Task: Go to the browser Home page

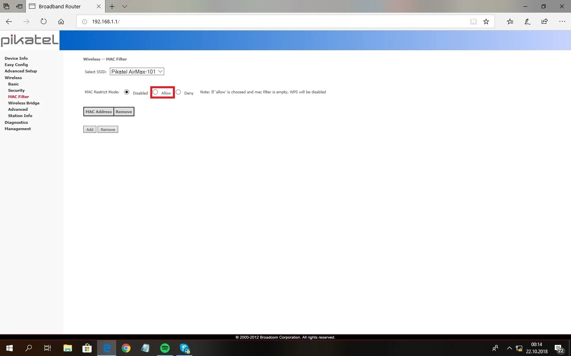Action: point(61,22)
